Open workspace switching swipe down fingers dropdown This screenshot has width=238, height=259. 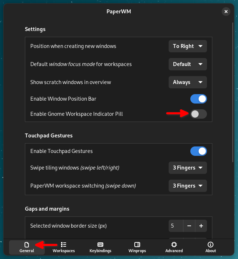188,186
